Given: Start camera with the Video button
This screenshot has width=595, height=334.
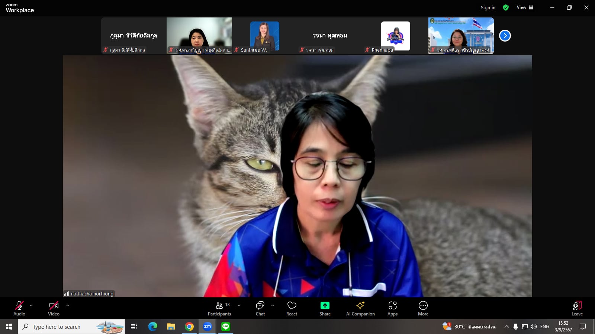Looking at the screenshot, I should (x=54, y=308).
